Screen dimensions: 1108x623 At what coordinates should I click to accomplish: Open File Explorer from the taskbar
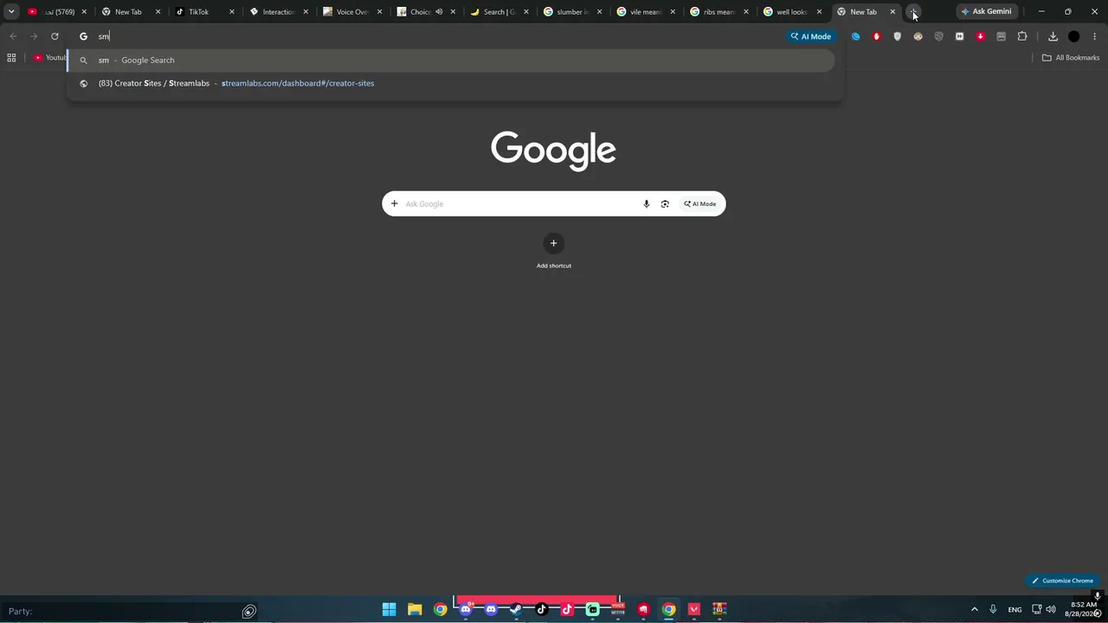(x=415, y=609)
